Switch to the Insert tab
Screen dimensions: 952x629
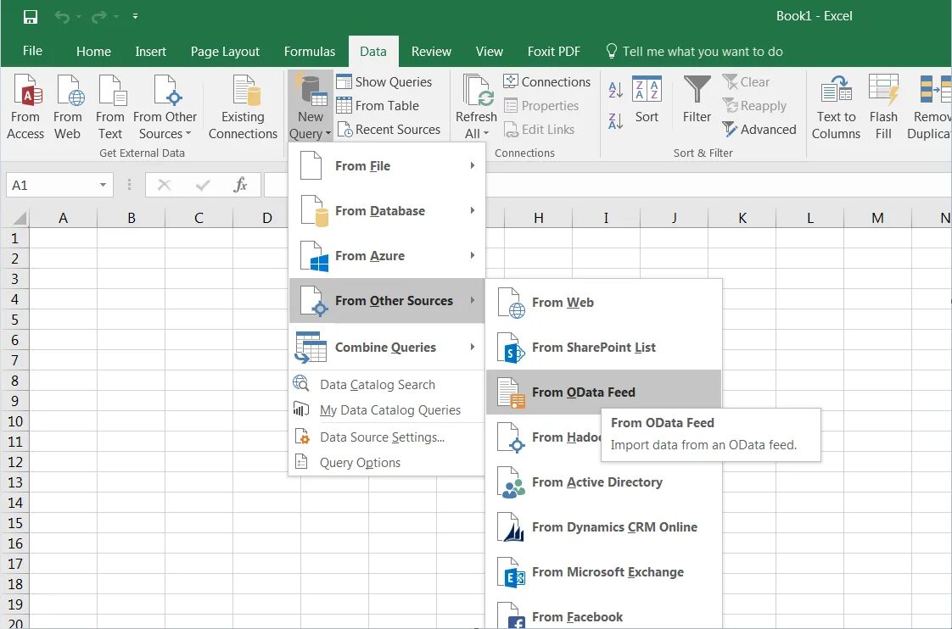pos(150,52)
